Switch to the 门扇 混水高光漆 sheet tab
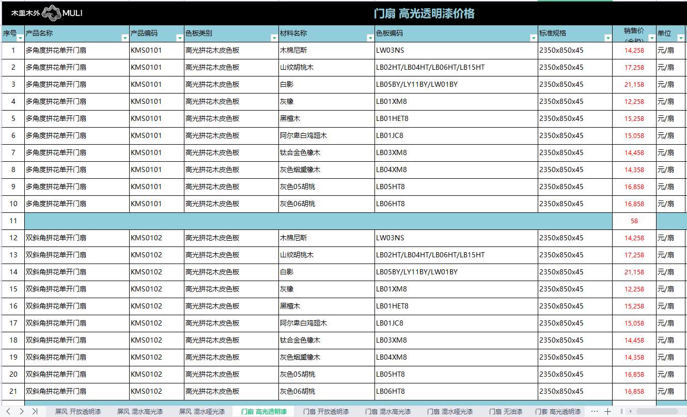This screenshot has height=417, width=687. 388,412
